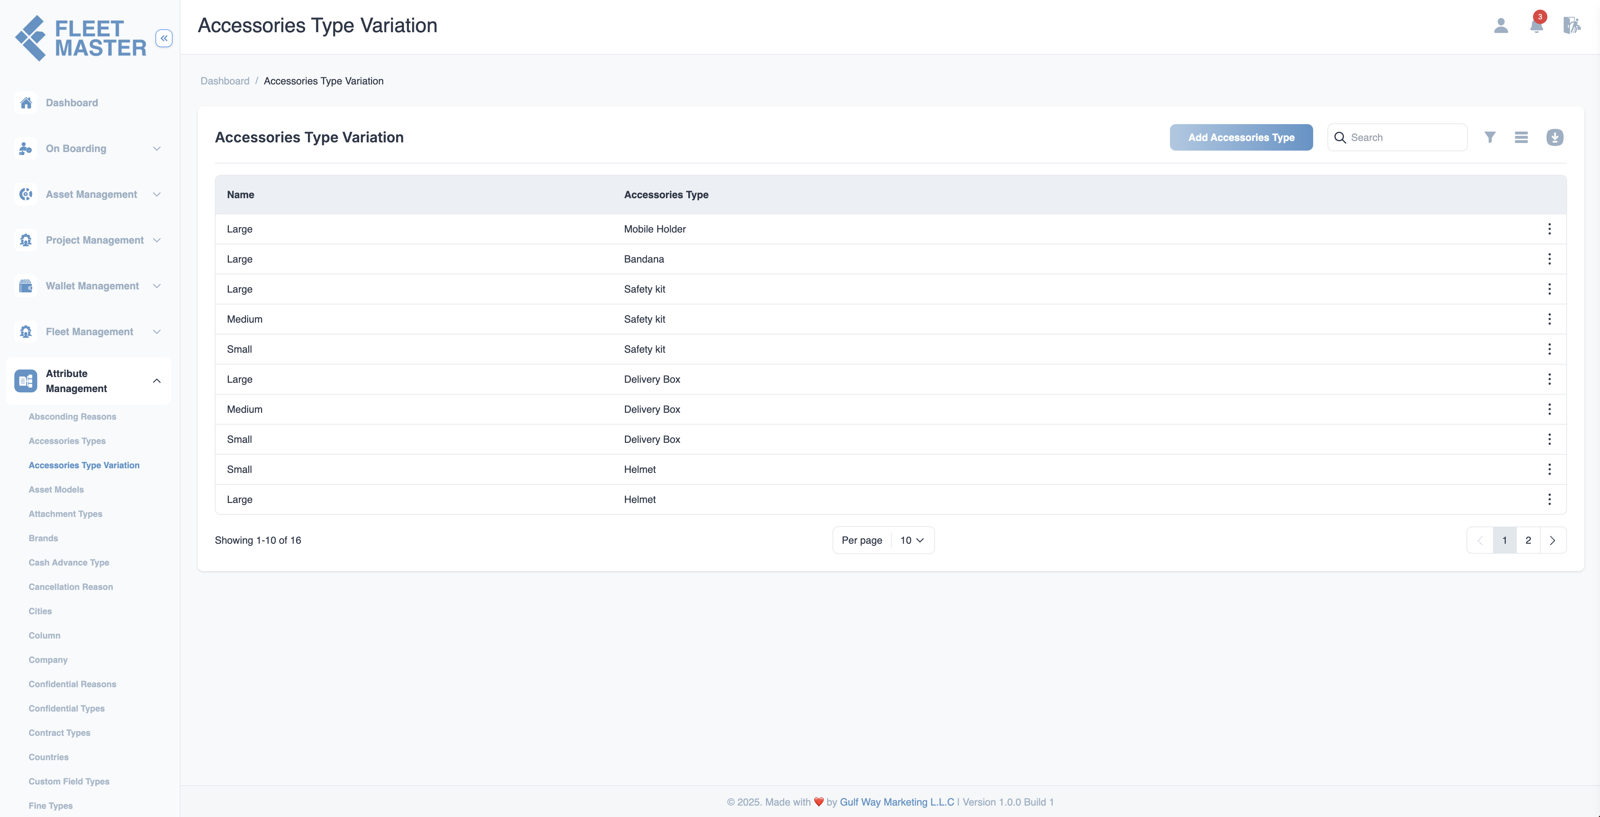Click the Name column header
The height and width of the screenshot is (817, 1600).
point(240,195)
